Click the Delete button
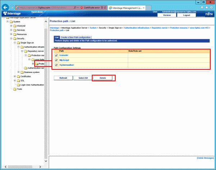This screenshot has height=170, width=216. click(x=103, y=78)
